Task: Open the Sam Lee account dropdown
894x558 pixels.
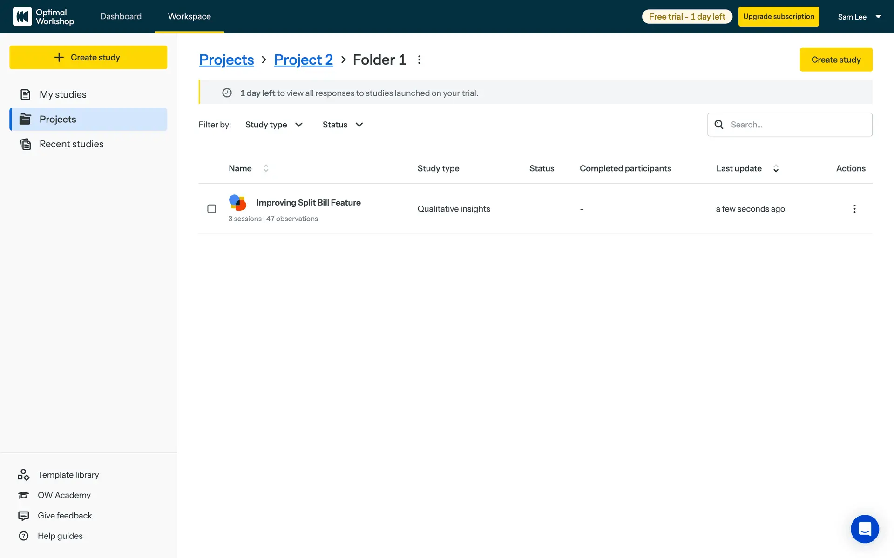Action: click(859, 17)
